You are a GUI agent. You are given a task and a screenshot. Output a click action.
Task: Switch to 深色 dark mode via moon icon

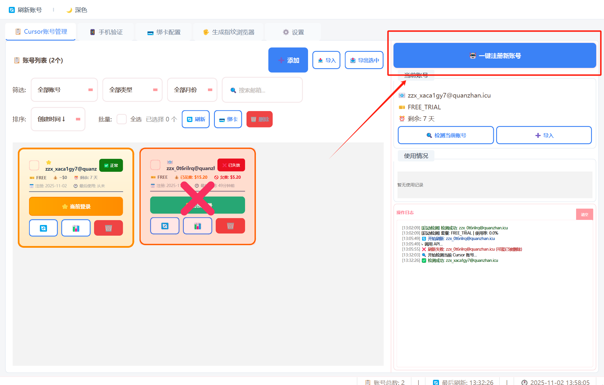pos(69,10)
